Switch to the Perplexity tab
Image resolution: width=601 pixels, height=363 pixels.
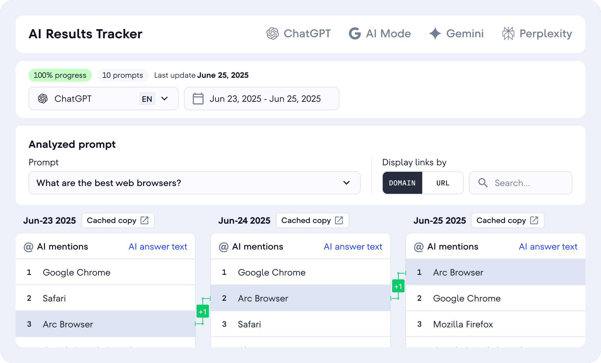[x=537, y=33]
